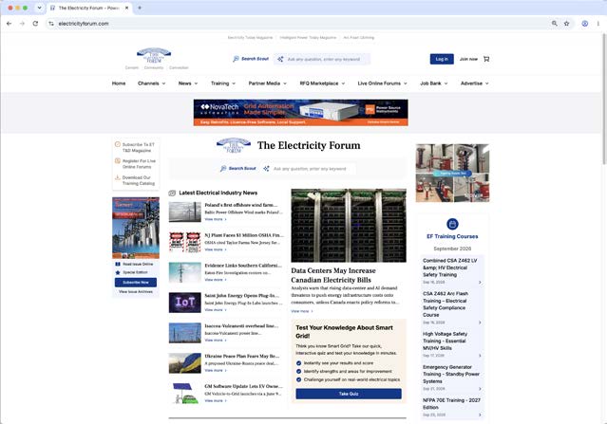Click the zoom magnifier icon in address bar

click(x=555, y=24)
